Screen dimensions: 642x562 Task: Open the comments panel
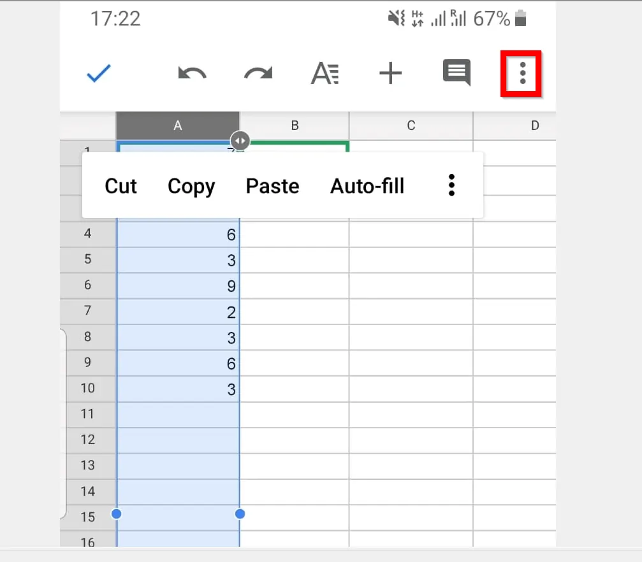[456, 73]
